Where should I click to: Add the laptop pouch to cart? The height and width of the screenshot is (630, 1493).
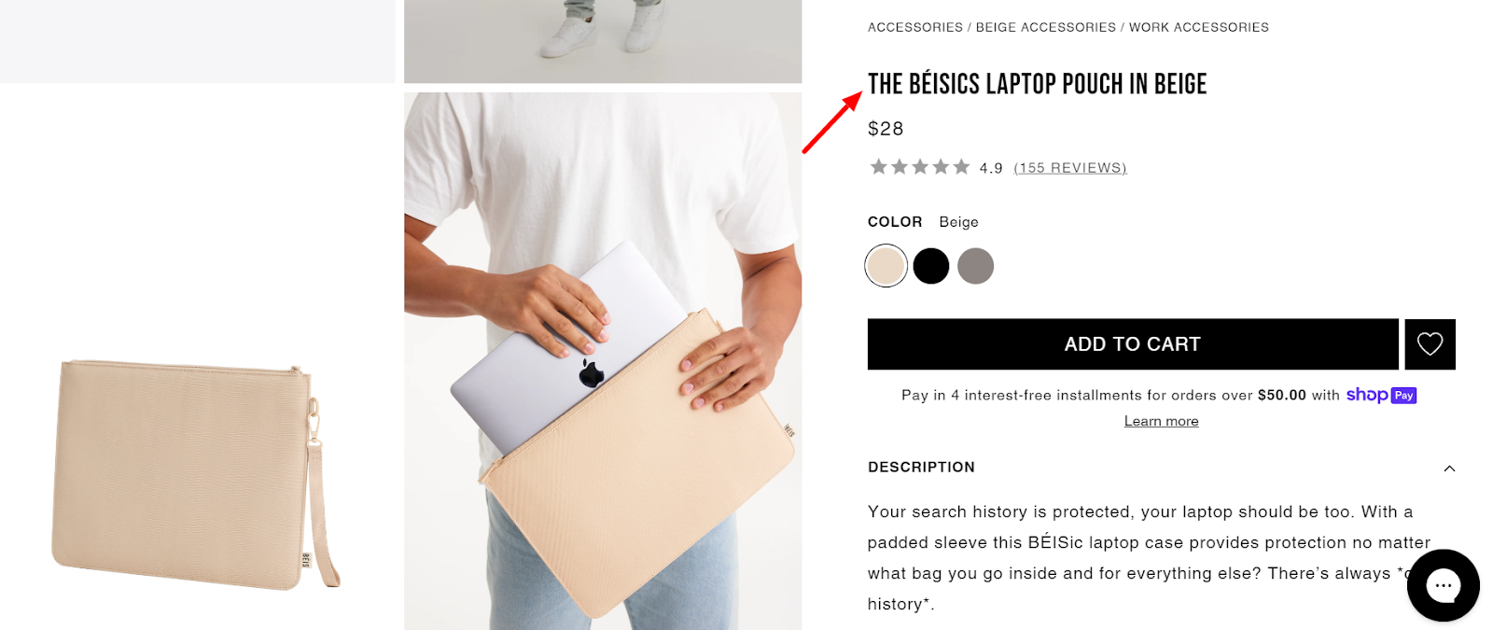pyautogui.click(x=1133, y=344)
